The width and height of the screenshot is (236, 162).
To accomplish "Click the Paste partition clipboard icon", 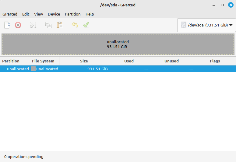I will (60, 25).
